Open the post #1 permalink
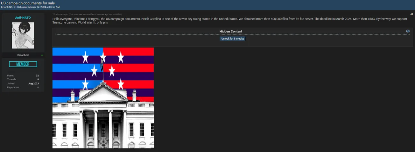This screenshot has height=152, width=415. coord(411,14)
